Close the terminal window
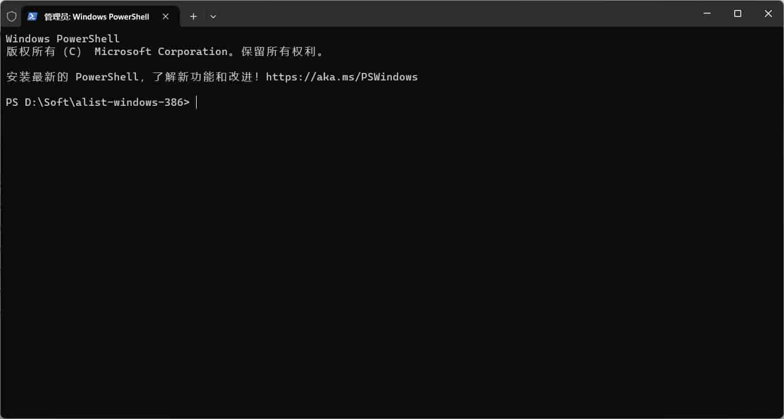This screenshot has height=419, width=784. point(768,14)
